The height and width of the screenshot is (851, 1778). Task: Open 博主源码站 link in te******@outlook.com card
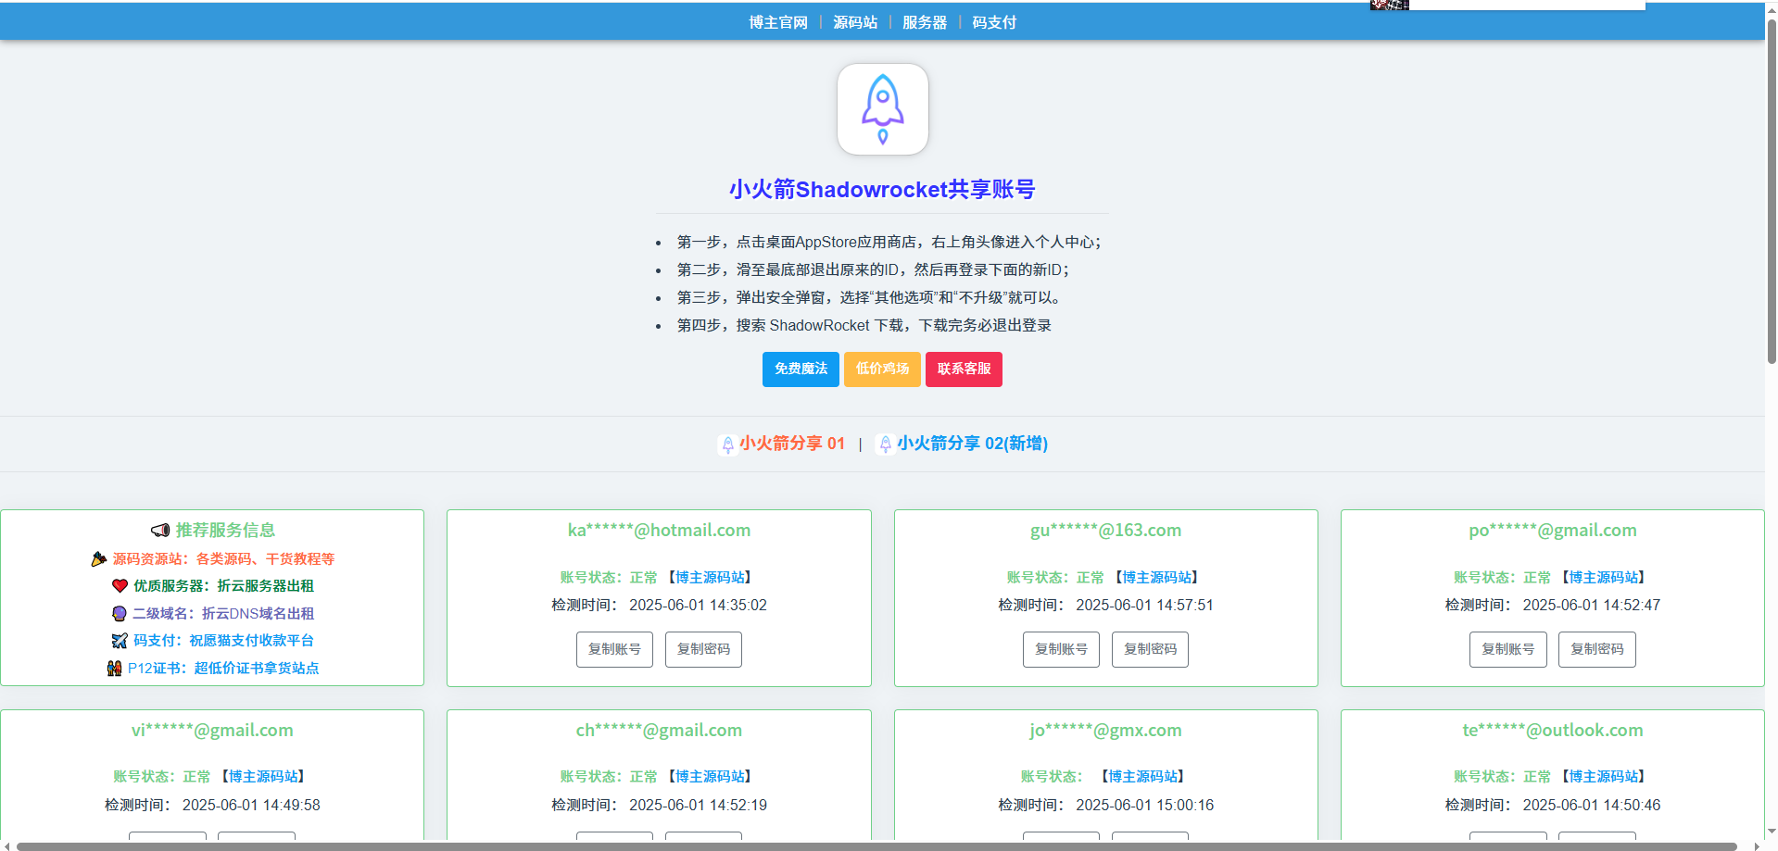(1604, 777)
